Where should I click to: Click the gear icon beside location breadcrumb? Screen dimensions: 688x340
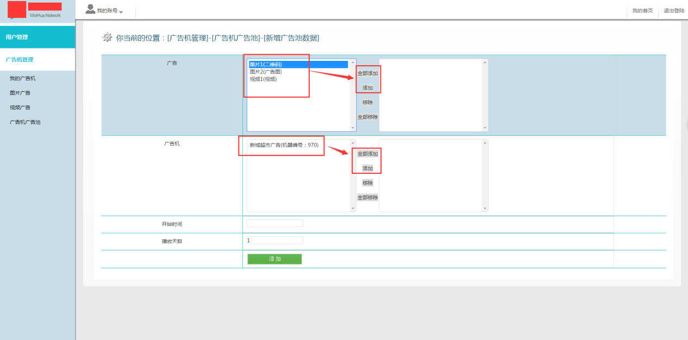[x=107, y=37]
